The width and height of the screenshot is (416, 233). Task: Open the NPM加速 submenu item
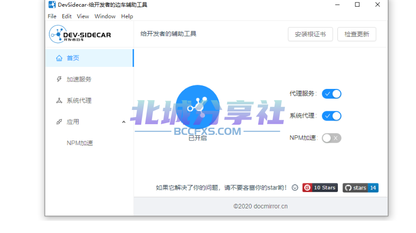point(89,143)
